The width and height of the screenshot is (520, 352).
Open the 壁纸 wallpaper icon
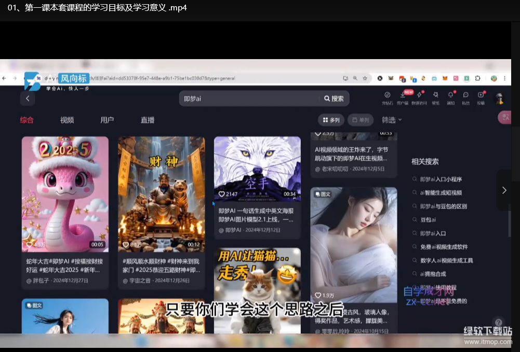click(x=435, y=96)
